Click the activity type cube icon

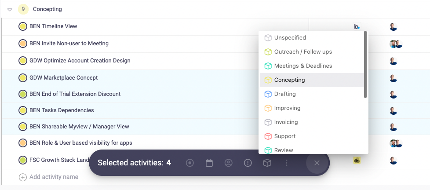pos(267,163)
